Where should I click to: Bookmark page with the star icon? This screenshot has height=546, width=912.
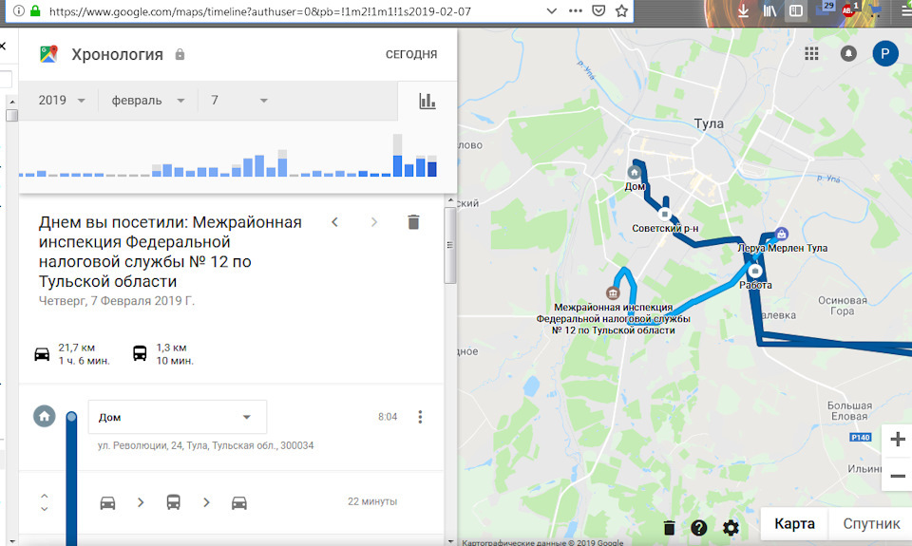pyautogui.click(x=621, y=11)
